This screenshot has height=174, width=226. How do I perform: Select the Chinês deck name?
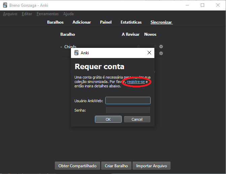click(x=70, y=47)
